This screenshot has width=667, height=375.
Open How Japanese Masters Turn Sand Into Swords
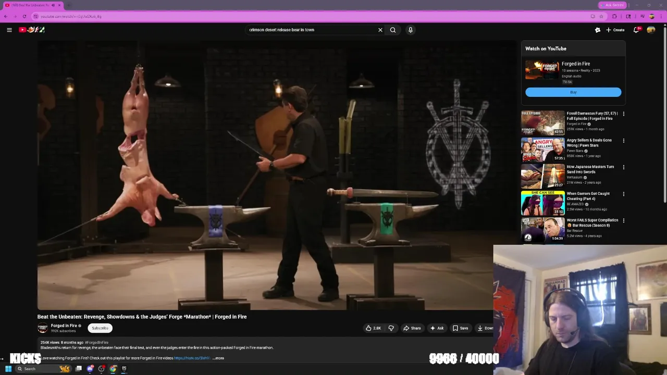[x=590, y=169]
